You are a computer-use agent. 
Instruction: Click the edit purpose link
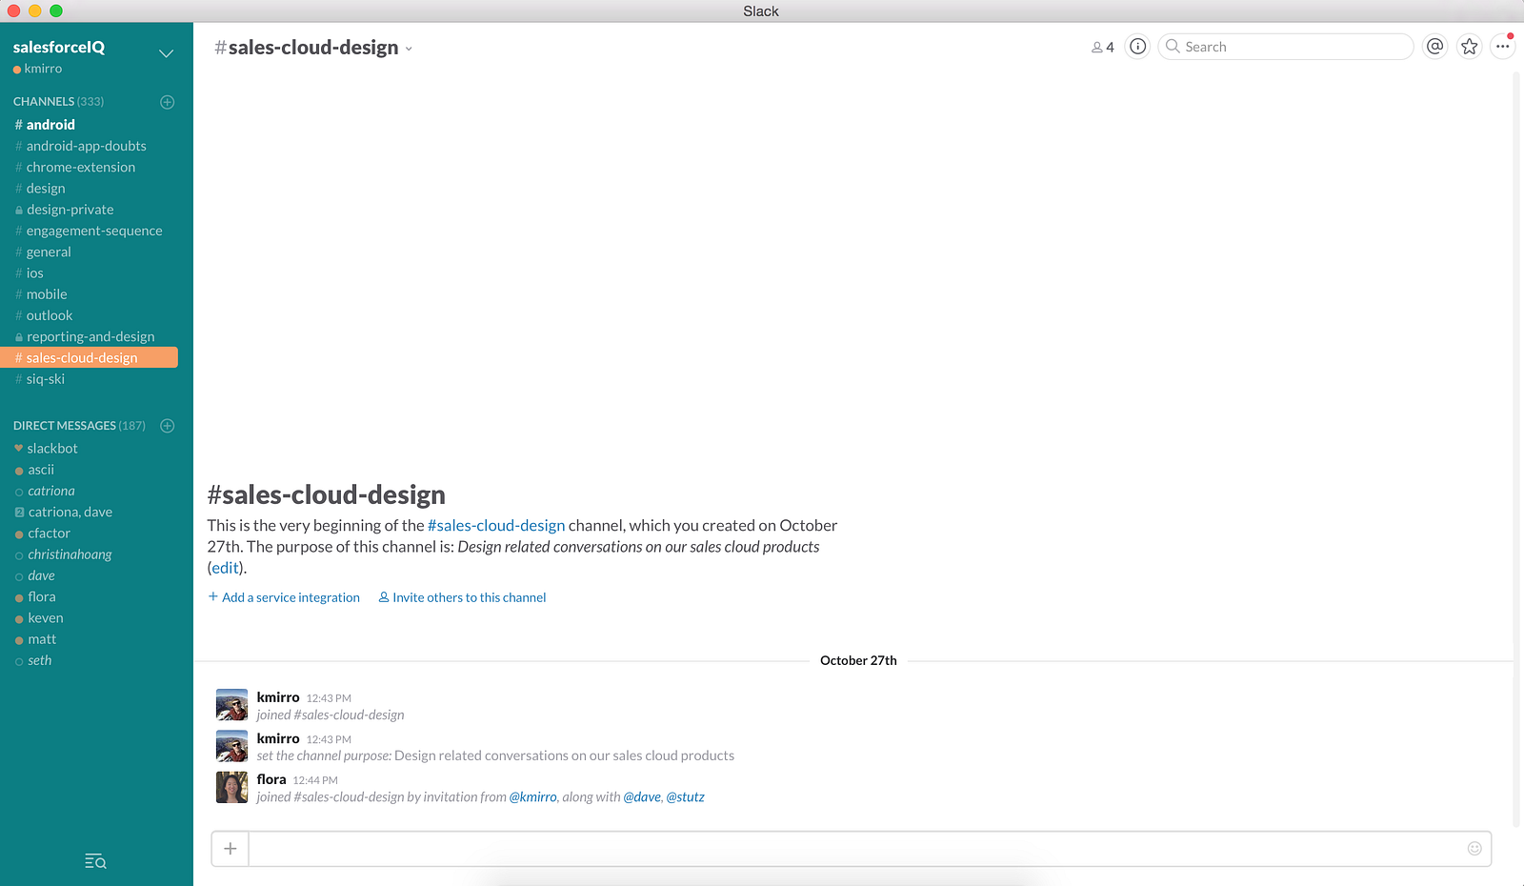point(226,568)
